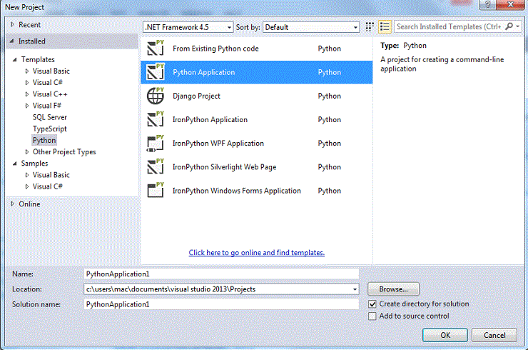Select Visual Basic under Samples
Image resolution: width=528 pixels, height=350 pixels.
[51, 175]
